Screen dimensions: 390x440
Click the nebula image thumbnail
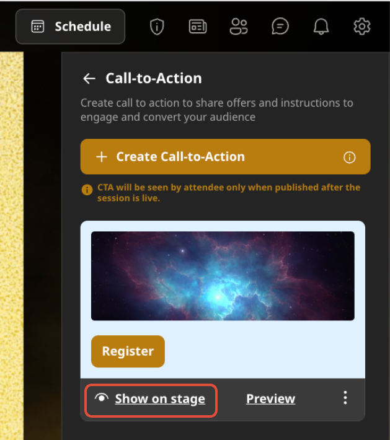coord(223,276)
